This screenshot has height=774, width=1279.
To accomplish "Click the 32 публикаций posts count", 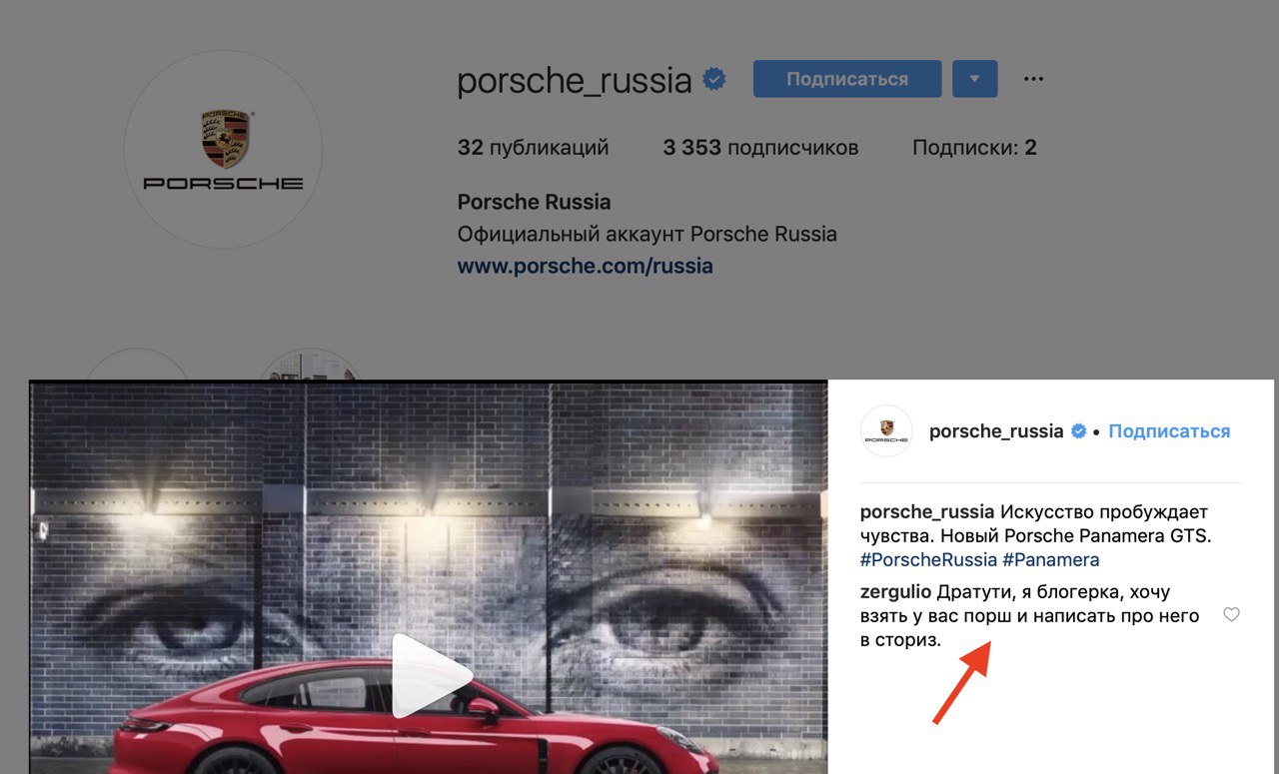I will click(533, 148).
